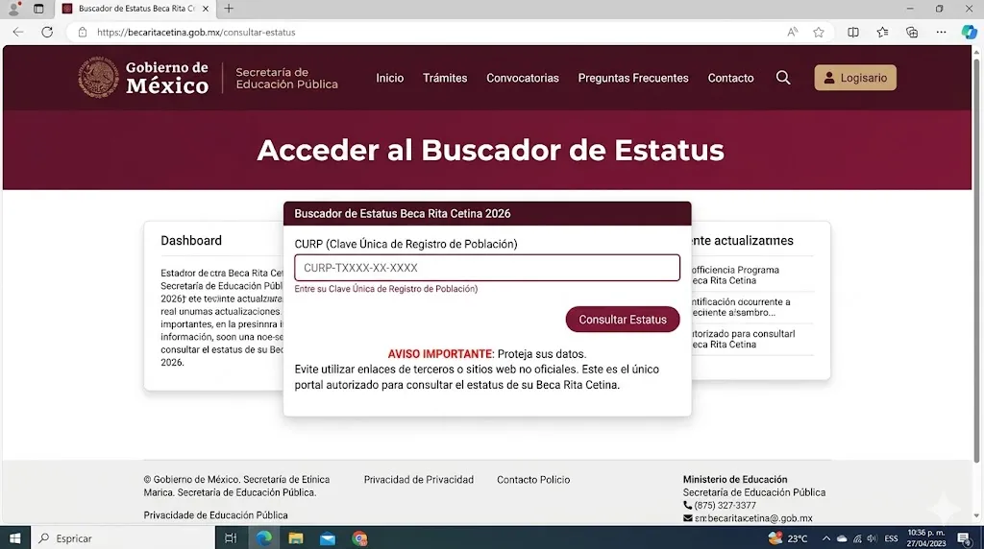Open tab actions menu icon
The image size is (984, 549).
point(38,9)
